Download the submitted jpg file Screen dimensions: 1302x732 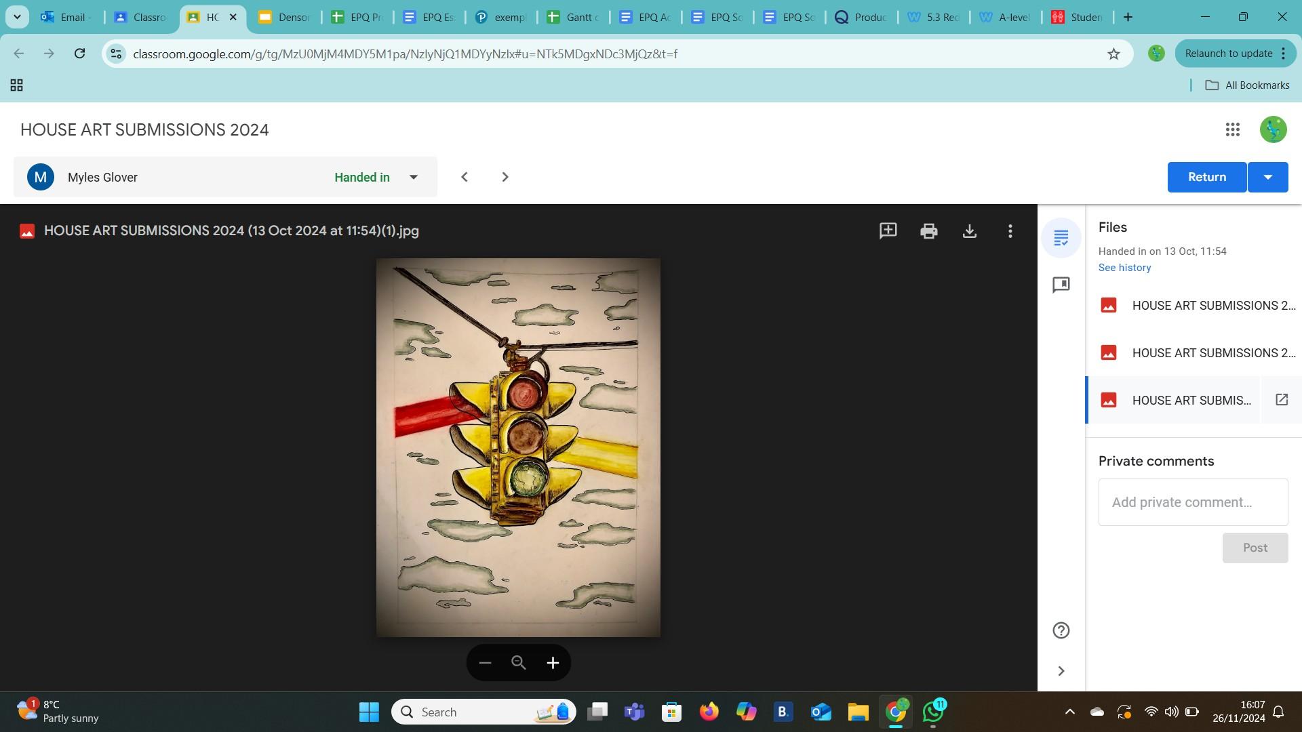tap(970, 231)
